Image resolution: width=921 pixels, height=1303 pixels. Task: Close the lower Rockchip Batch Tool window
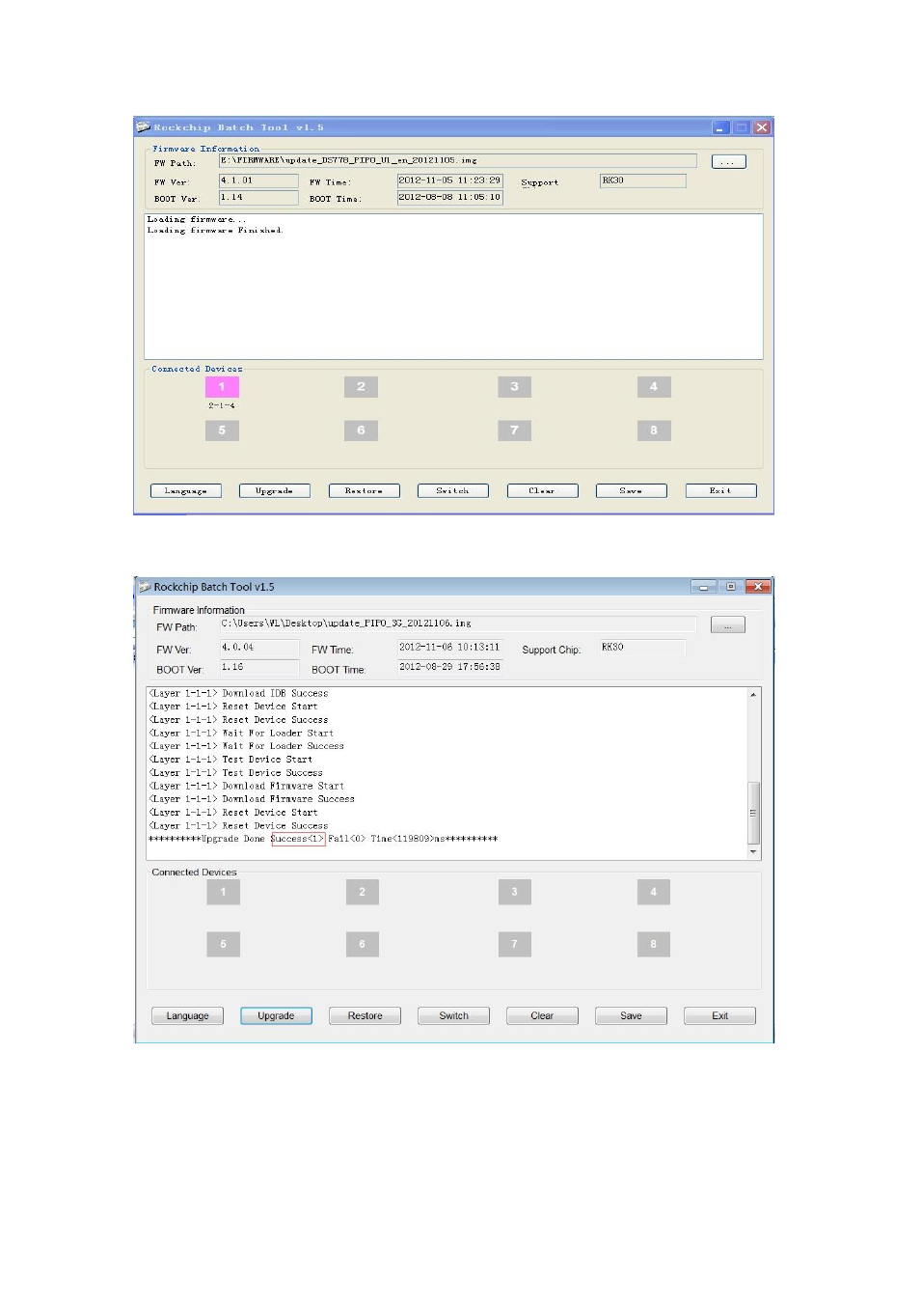tap(759, 587)
